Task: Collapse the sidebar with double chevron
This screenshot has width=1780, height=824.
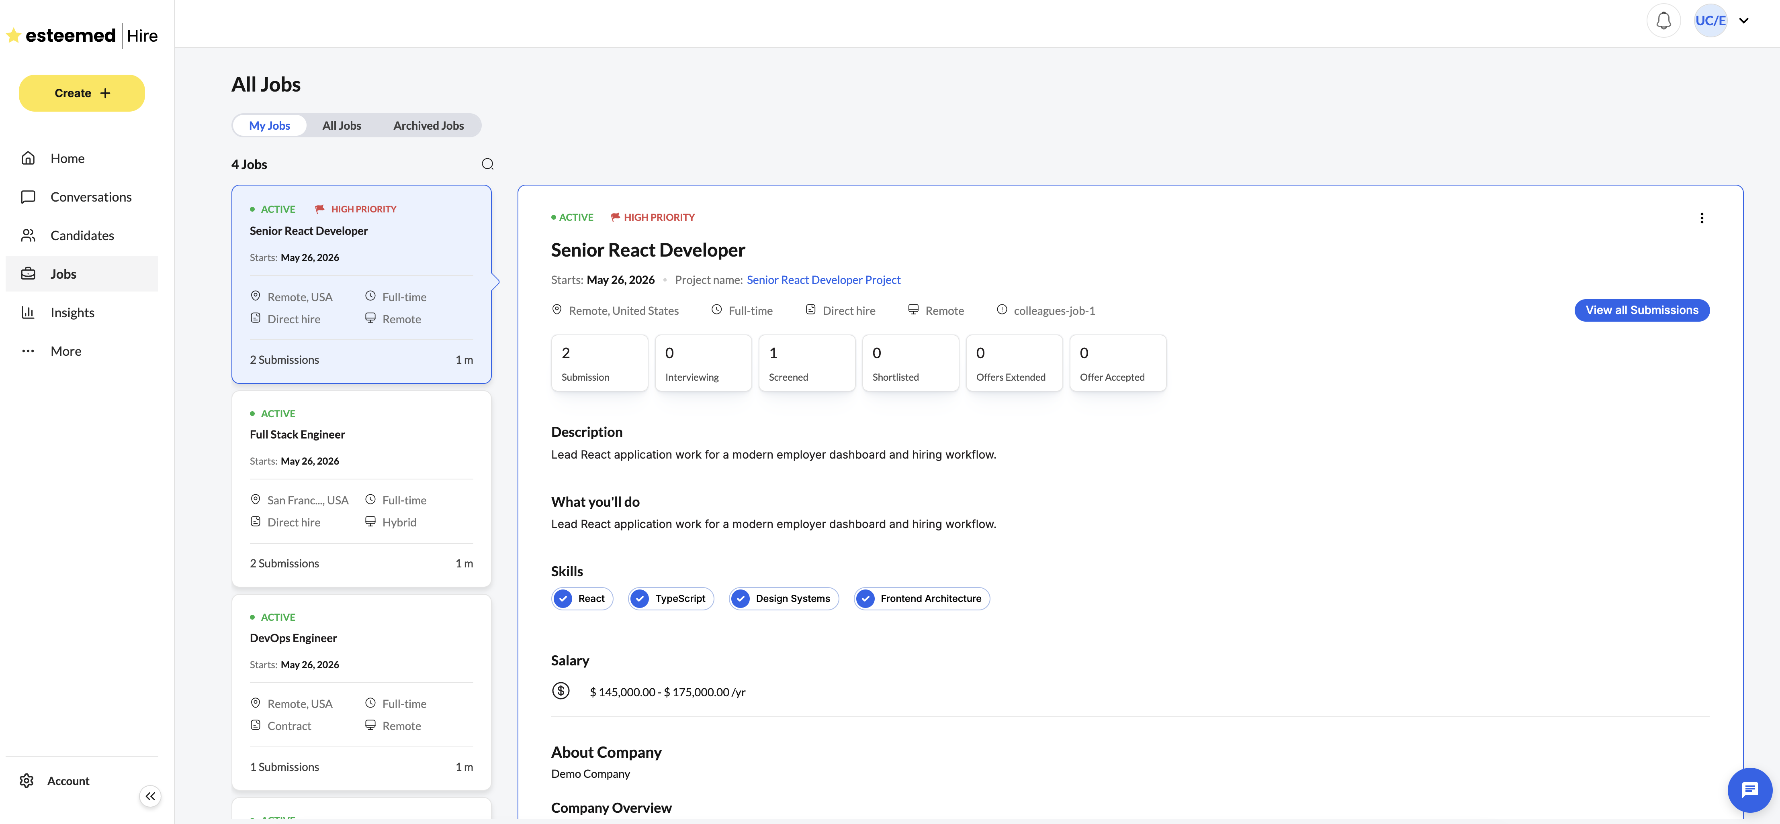Action: [150, 796]
